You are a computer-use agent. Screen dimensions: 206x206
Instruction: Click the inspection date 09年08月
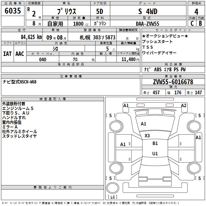click(x=56, y=38)
